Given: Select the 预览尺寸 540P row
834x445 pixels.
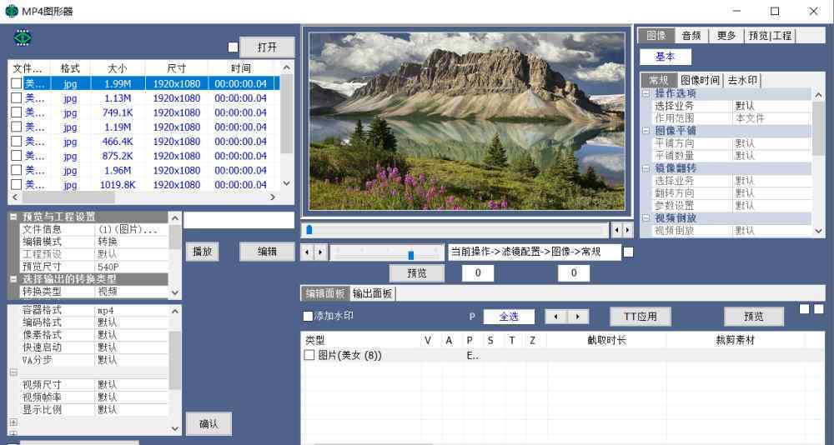Looking at the screenshot, I should pyautogui.click(x=95, y=267).
